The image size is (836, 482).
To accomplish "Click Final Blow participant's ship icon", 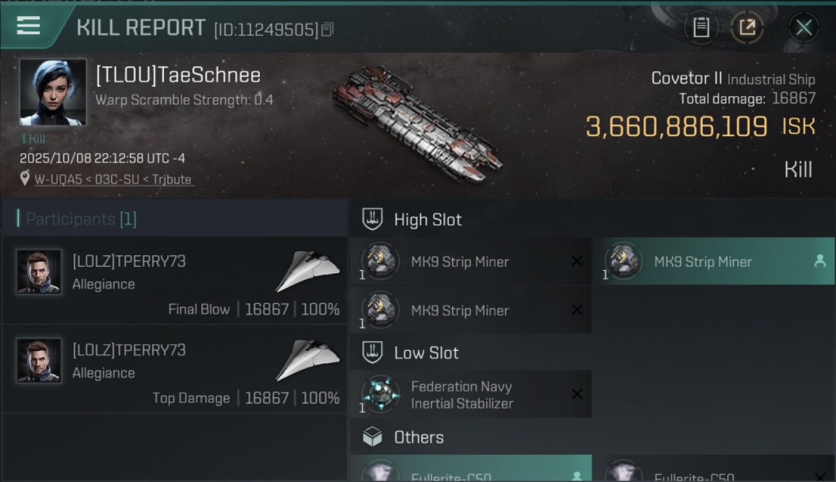I will 308,271.
